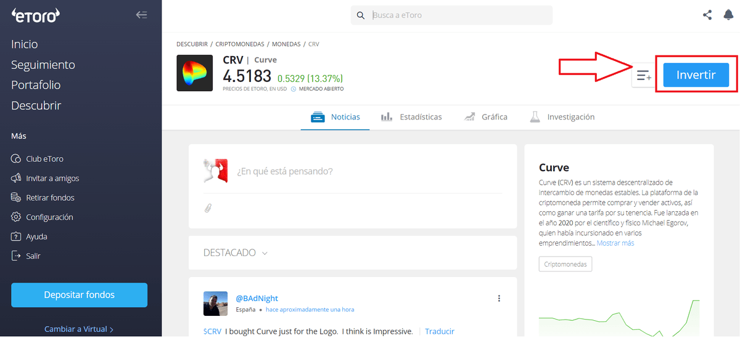
Task: Open Descubrir in the sidebar
Action: pos(36,105)
